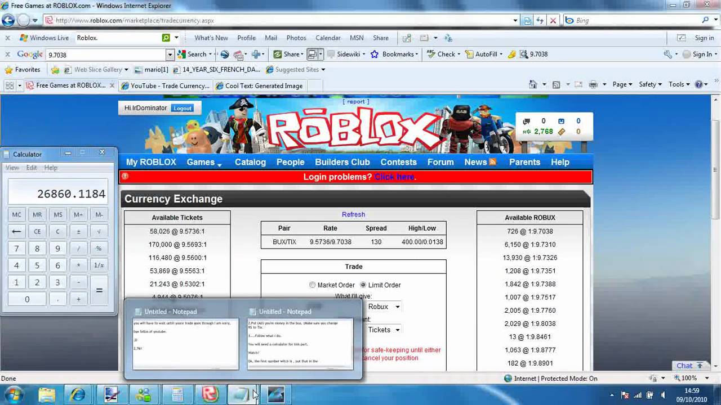
Task: Click the report link above banner
Action: point(355,102)
